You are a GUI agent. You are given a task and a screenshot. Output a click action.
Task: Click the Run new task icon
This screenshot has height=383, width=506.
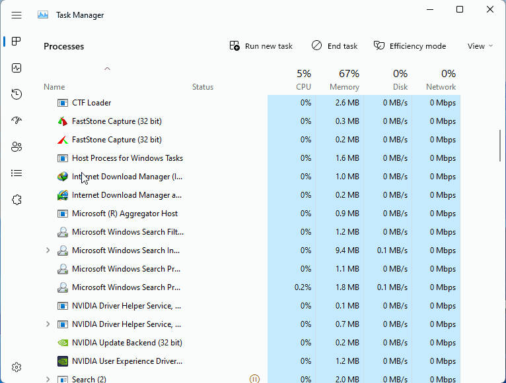tap(235, 45)
